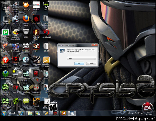Viewport: 156px width, 121px height.
Task: Open the PES2010 desktop icon
Action: click(x=36, y=6)
